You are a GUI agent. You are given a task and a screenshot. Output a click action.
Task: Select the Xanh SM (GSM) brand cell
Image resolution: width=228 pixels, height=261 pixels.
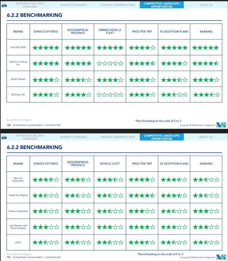point(18,47)
